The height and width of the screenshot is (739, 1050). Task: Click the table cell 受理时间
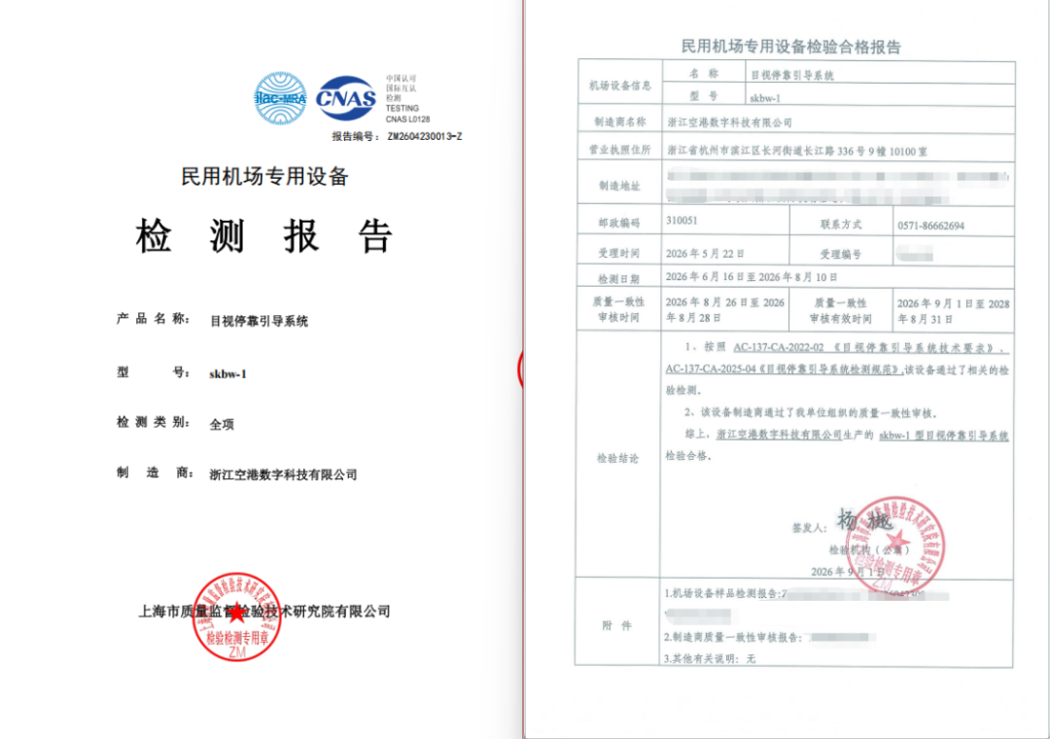[x=620, y=253]
